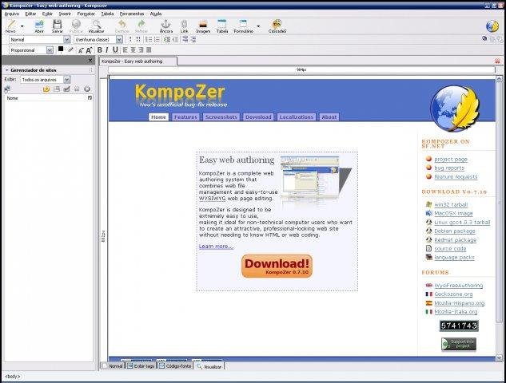Click the Localizations page tab

pyautogui.click(x=297, y=117)
